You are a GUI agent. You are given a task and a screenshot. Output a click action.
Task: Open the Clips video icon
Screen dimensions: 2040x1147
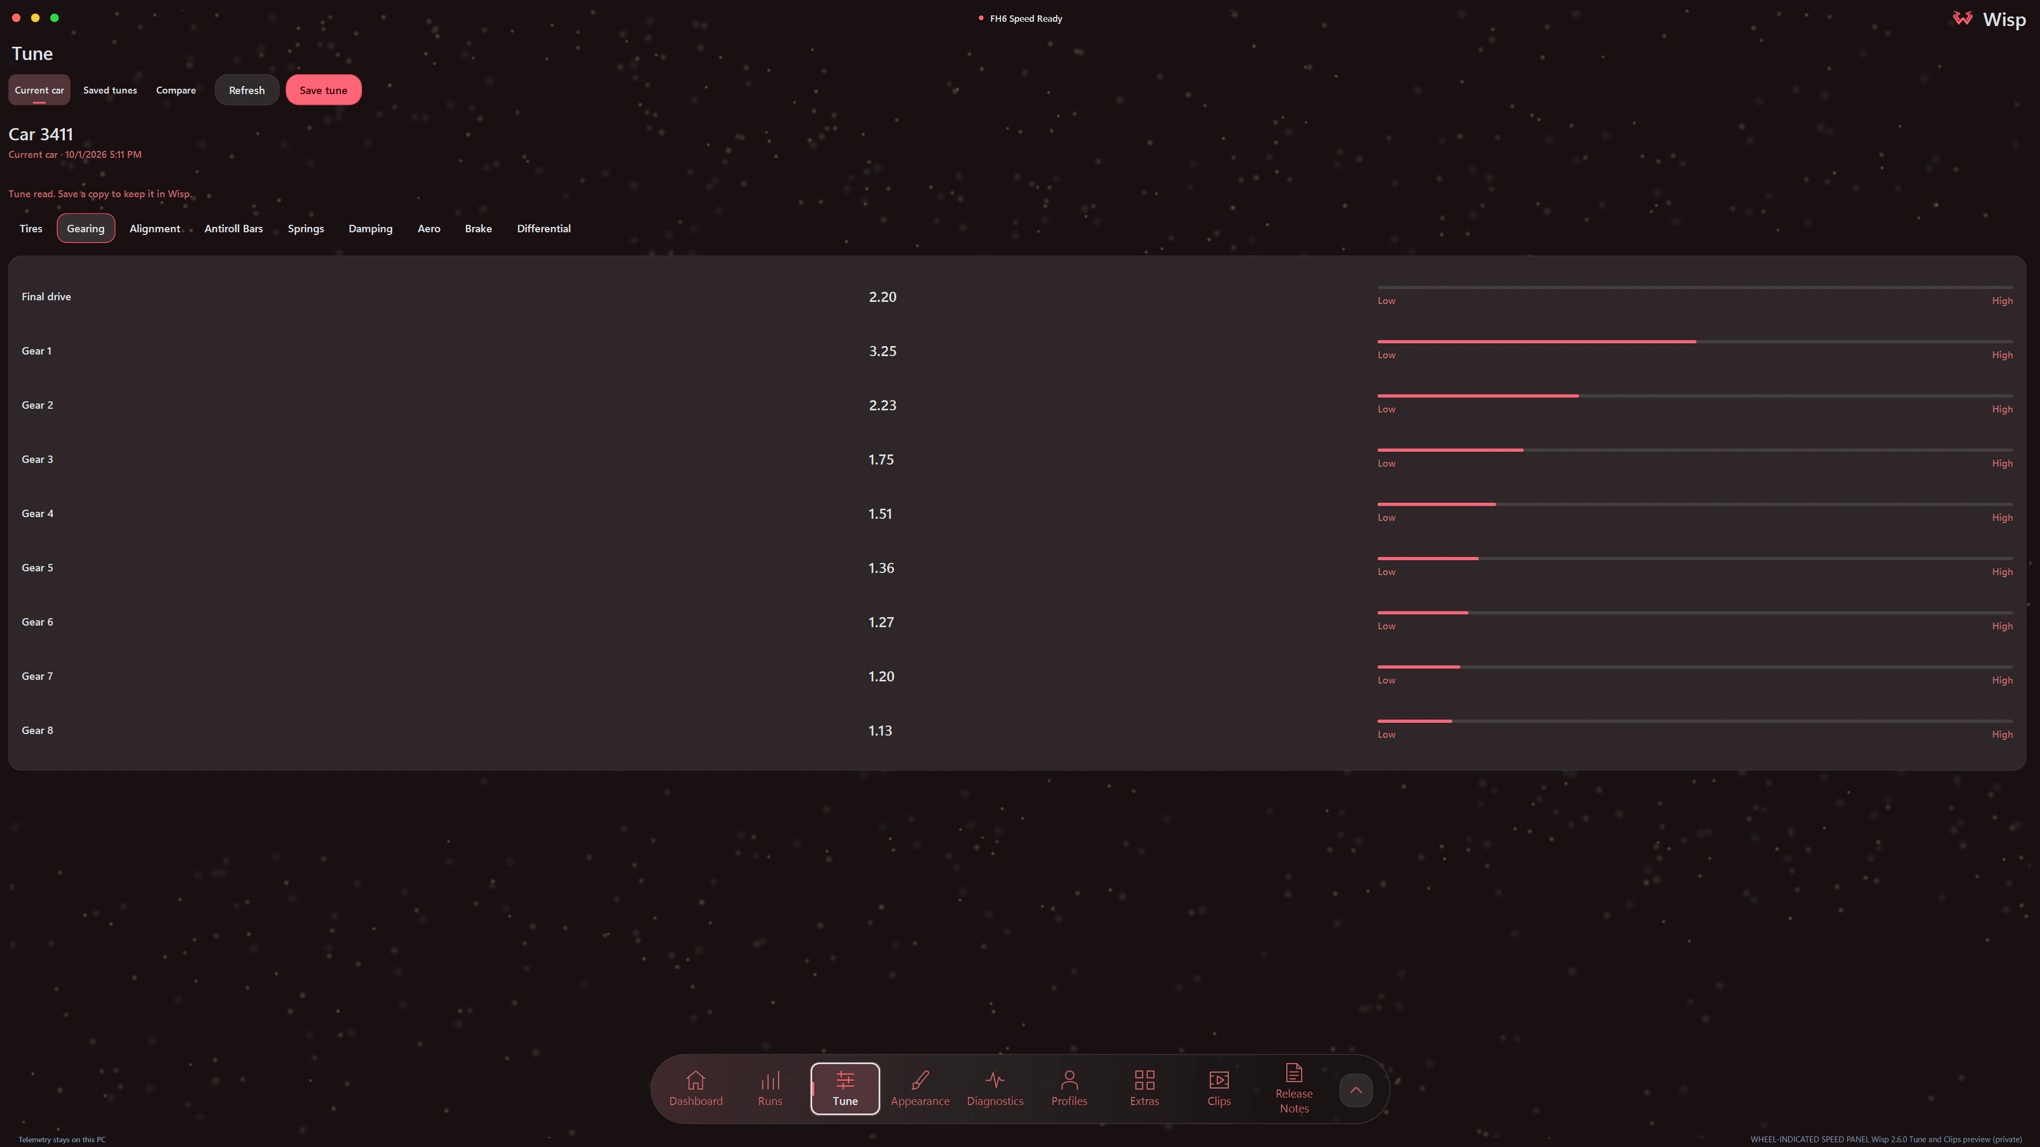pos(1219,1079)
